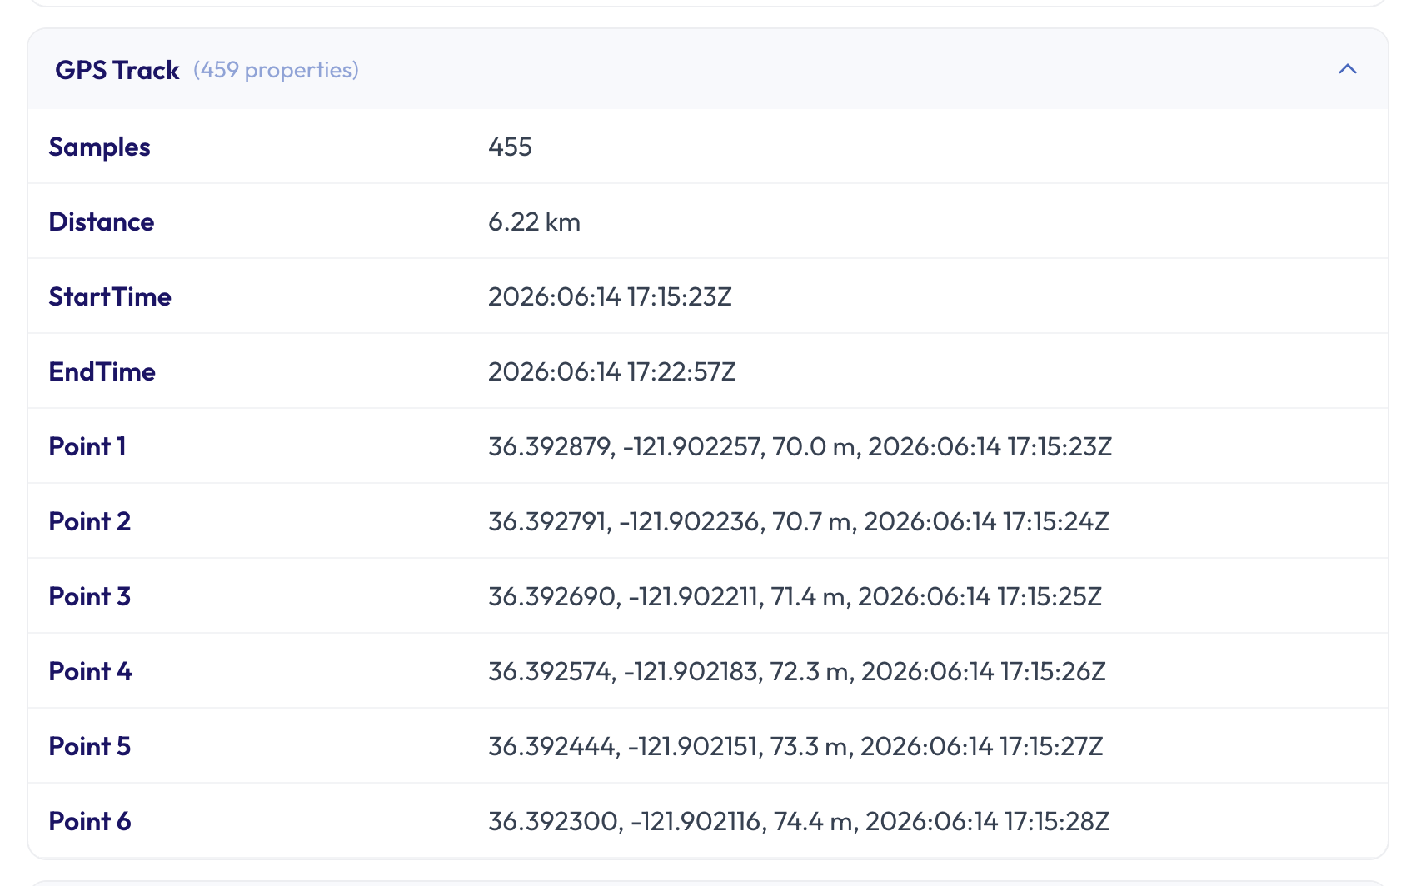Select the Point 3 label

click(90, 596)
